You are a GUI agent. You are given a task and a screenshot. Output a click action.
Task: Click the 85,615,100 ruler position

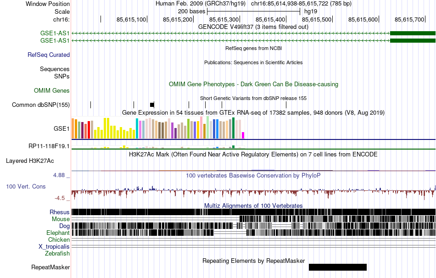131,19
